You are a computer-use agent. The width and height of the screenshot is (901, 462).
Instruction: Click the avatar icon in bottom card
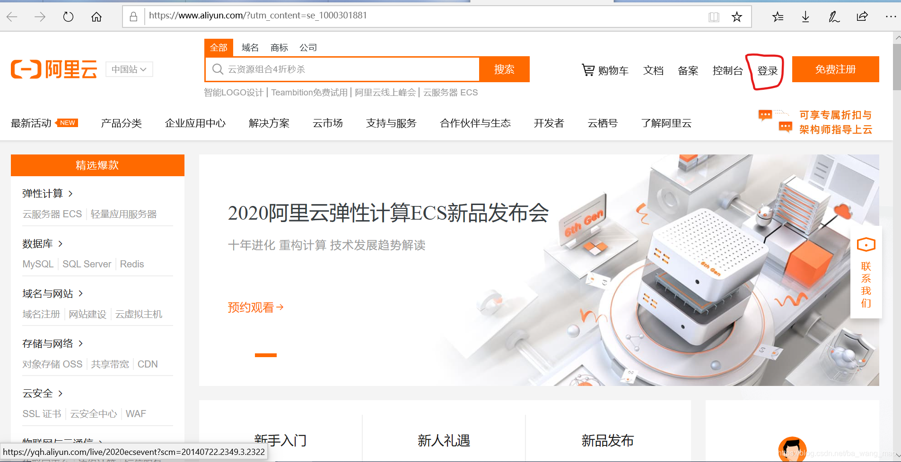tap(792, 449)
